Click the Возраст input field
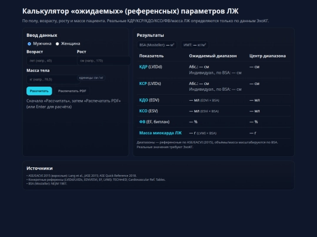This screenshot has width=317, height=237. (x=53, y=61)
